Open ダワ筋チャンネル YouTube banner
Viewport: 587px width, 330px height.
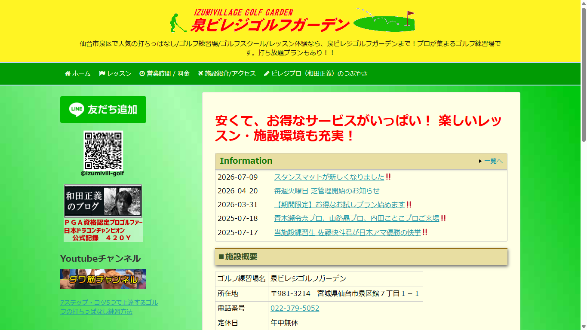[103, 279]
